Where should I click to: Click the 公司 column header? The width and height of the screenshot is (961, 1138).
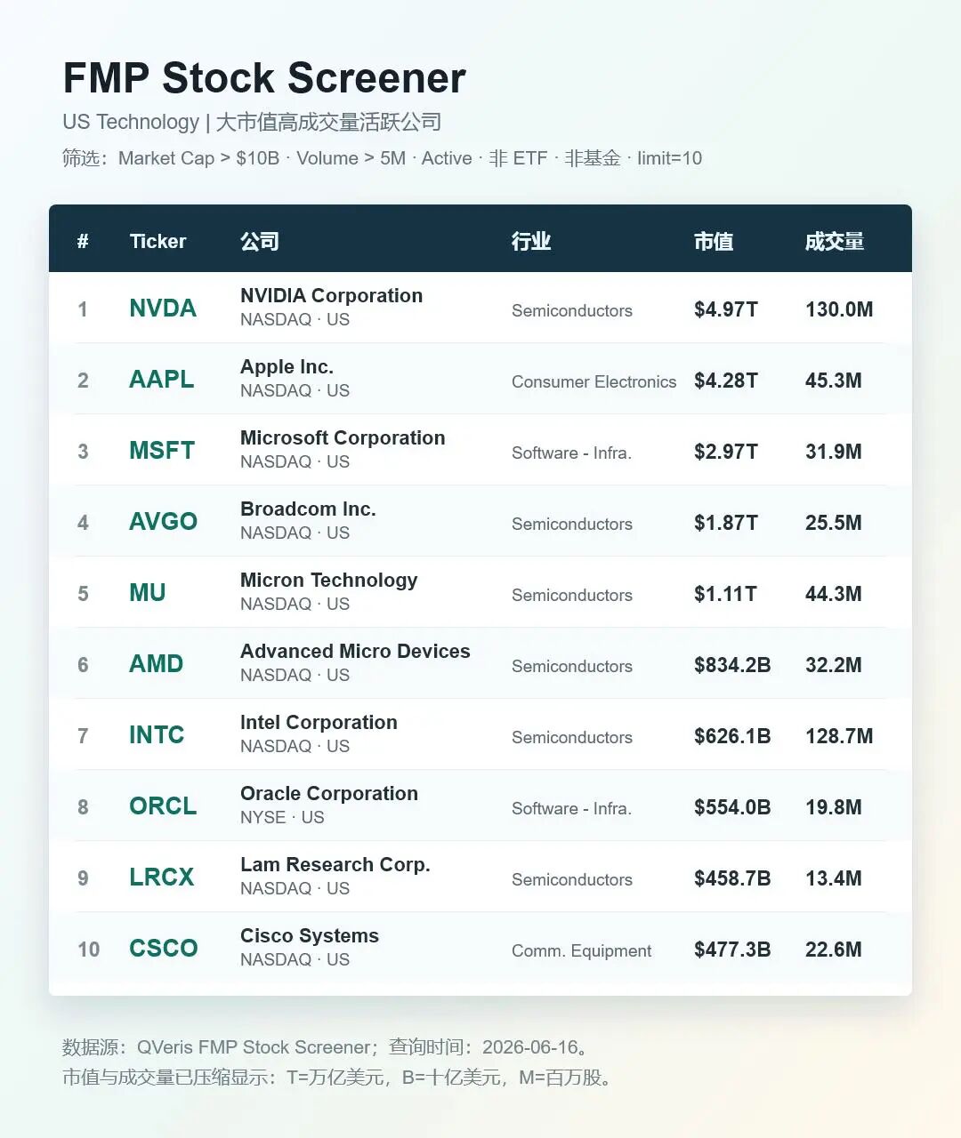(x=260, y=241)
